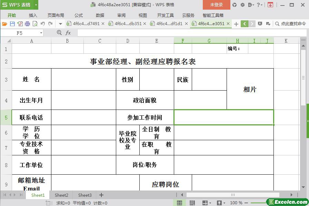The image size is (309, 206).
Task: Switch to the Sheet2 worksheet tab
Action: click(x=61, y=195)
